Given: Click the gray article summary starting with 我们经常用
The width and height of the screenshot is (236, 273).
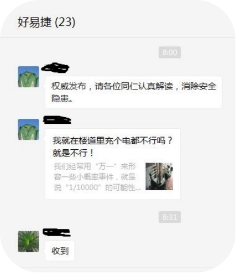Looking at the screenshot, I should 97,177.
